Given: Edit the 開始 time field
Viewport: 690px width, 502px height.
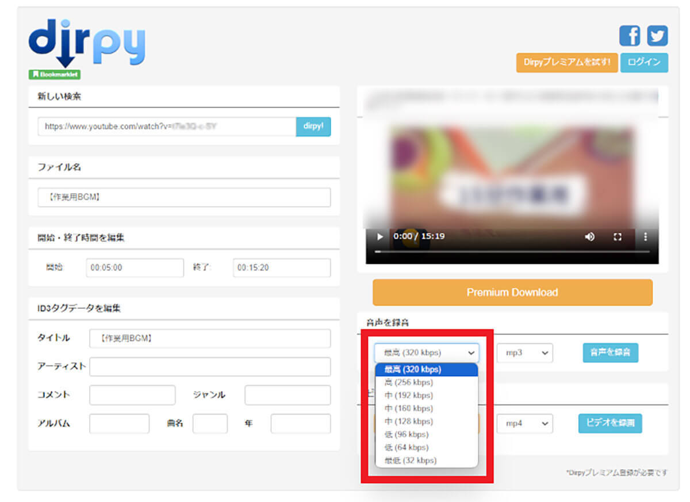Looking at the screenshot, I should point(135,268).
